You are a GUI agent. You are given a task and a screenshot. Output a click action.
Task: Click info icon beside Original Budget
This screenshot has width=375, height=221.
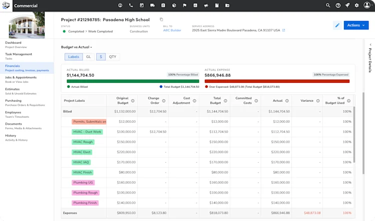(x=133, y=101)
